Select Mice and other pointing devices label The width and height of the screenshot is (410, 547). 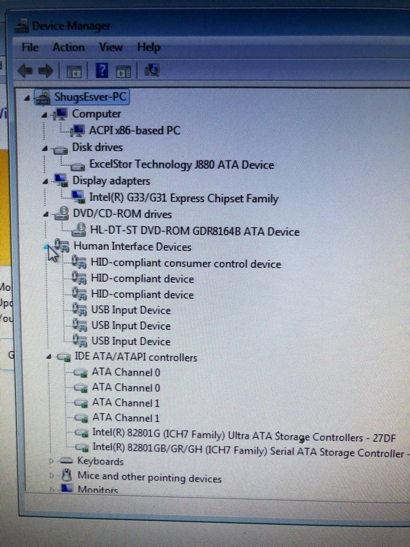point(149,477)
